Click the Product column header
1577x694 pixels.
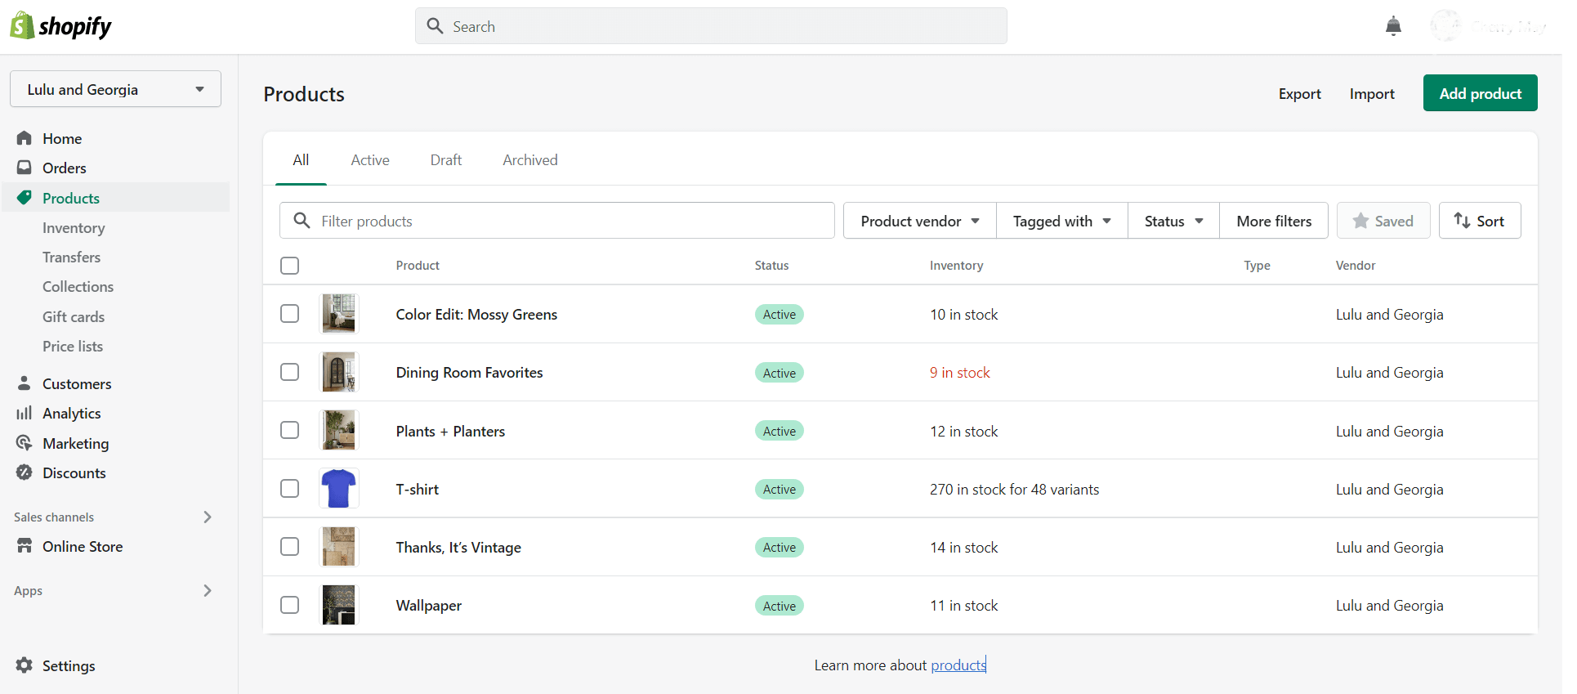tap(418, 266)
